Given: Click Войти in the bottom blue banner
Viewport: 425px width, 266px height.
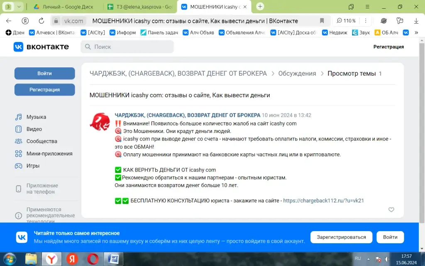Looking at the screenshot, I should pos(390,237).
